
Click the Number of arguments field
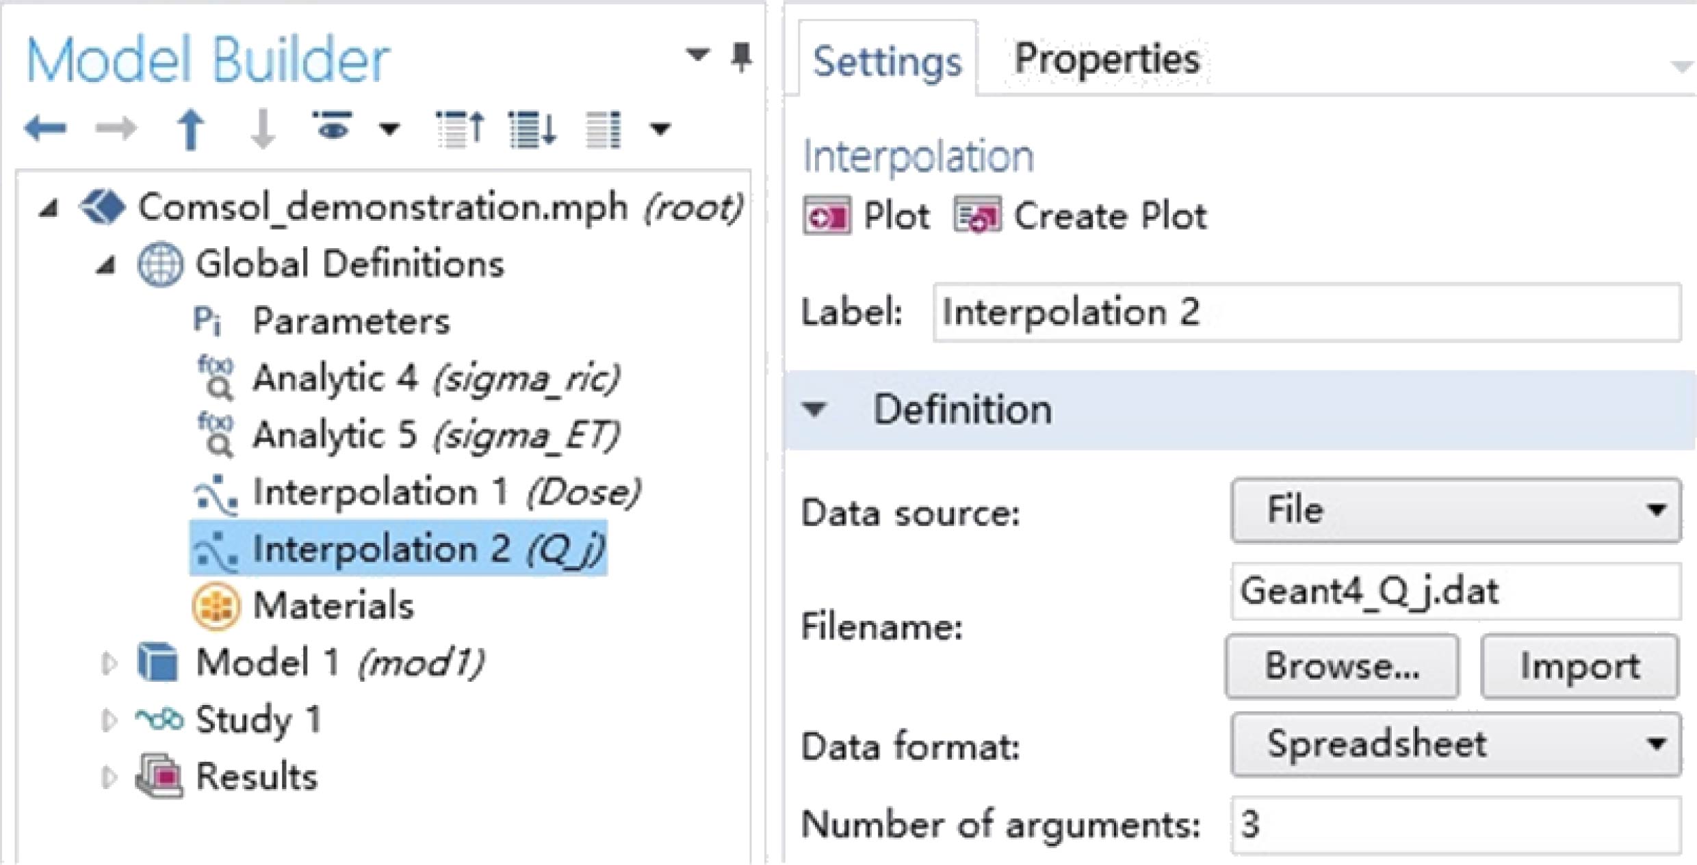coord(1455,825)
